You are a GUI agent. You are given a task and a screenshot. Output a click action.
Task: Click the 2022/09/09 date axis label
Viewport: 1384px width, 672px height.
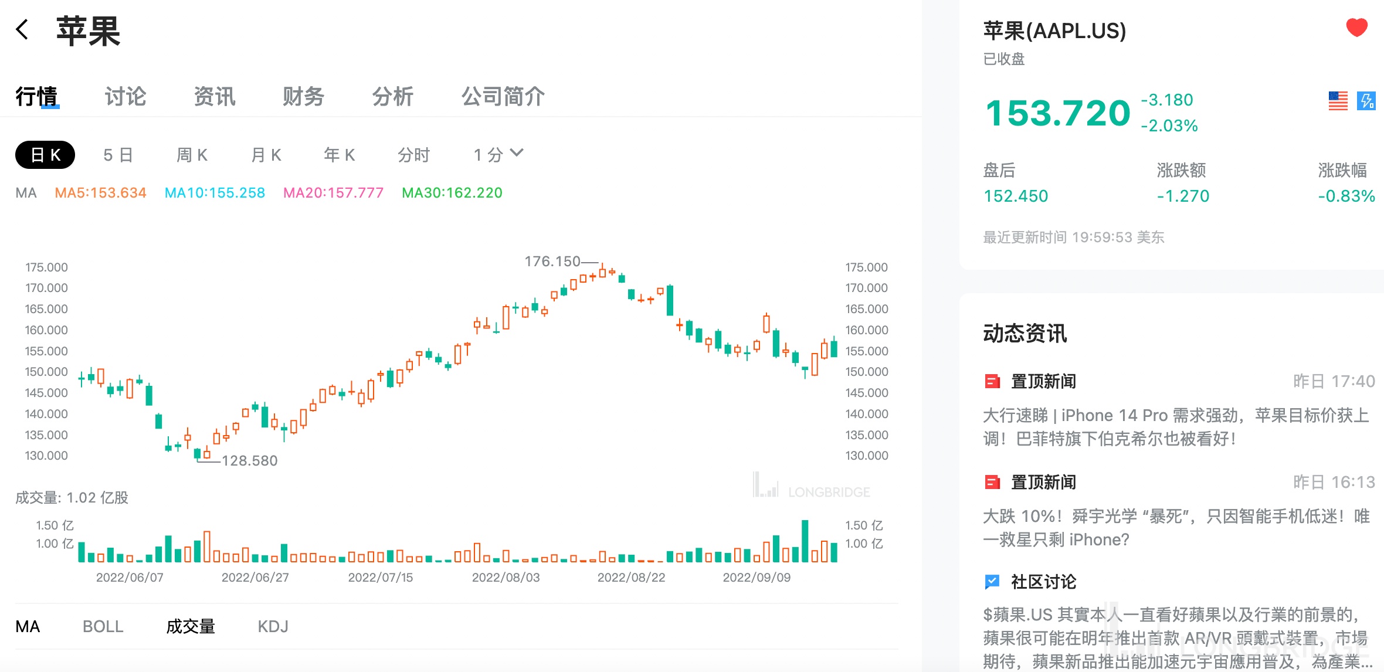coord(757,578)
